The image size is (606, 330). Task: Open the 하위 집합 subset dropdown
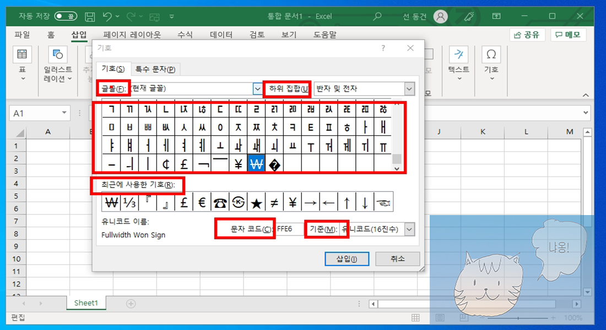pyautogui.click(x=409, y=89)
